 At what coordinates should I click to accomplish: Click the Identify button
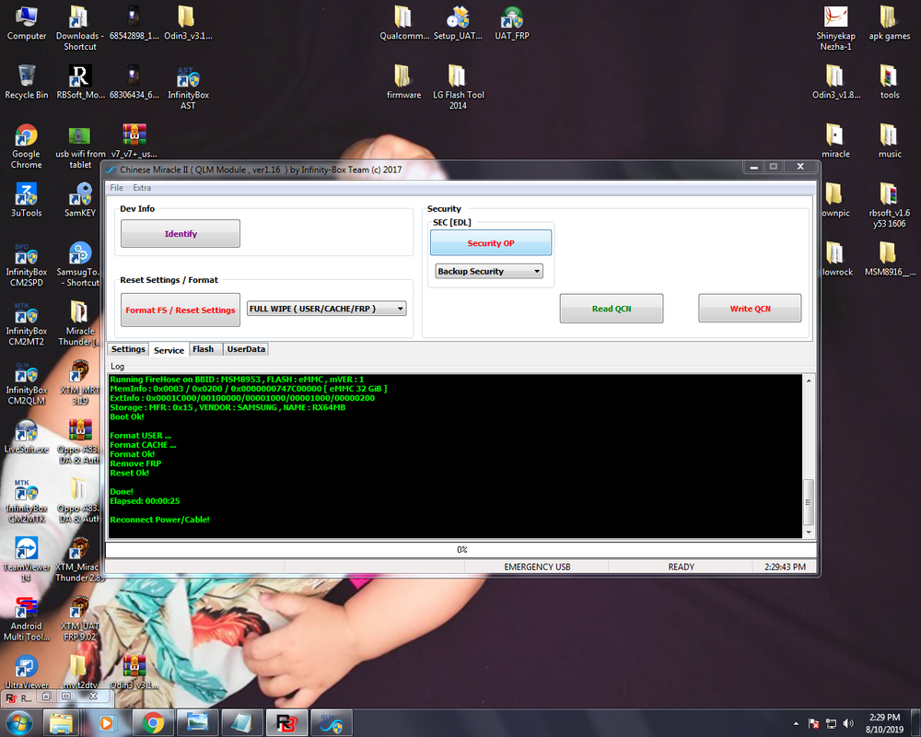click(x=181, y=234)
